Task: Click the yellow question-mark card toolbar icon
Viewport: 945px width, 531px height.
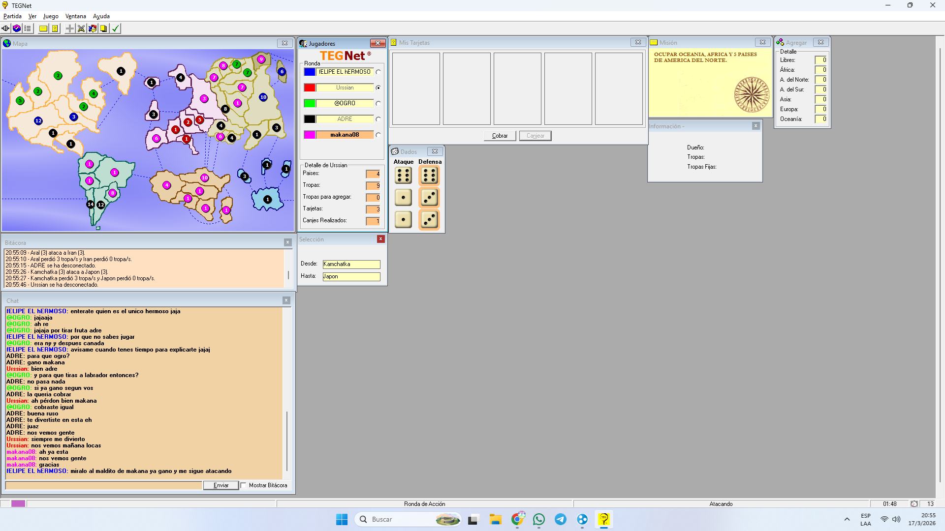Action: point(55,29)
